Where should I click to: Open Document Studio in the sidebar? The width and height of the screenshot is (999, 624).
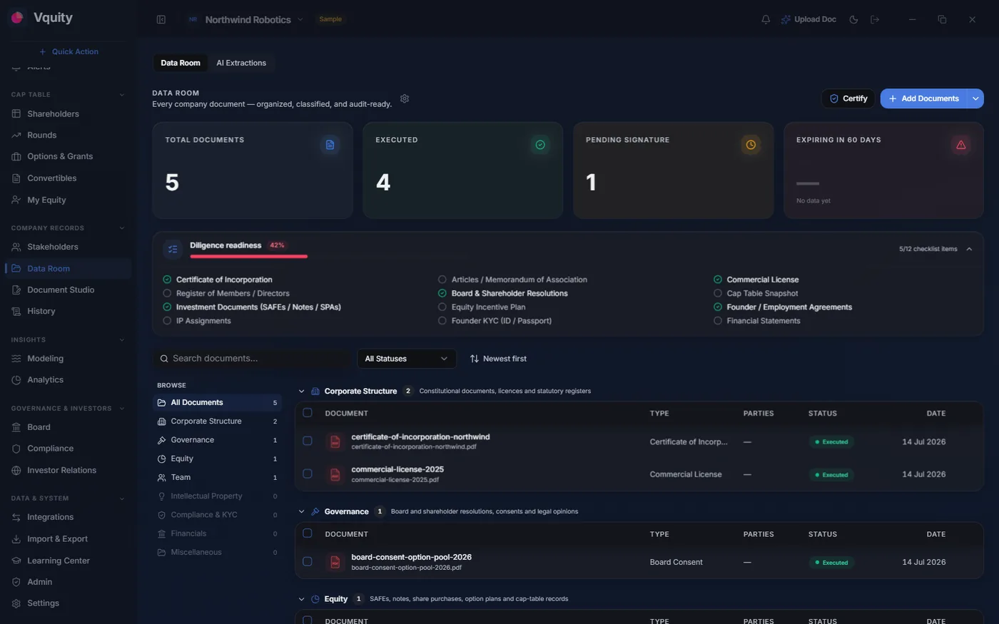coord(68,290)
